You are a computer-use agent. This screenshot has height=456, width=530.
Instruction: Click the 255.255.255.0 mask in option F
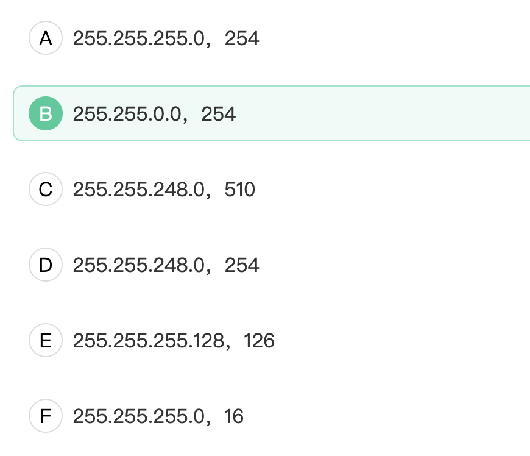(x=139, y=416)
